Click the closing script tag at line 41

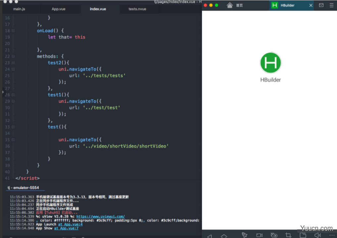(x=27, y=178)
